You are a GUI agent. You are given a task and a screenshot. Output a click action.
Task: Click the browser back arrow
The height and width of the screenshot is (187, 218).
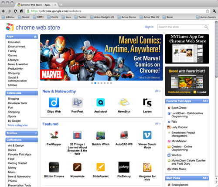coord(3,11)
